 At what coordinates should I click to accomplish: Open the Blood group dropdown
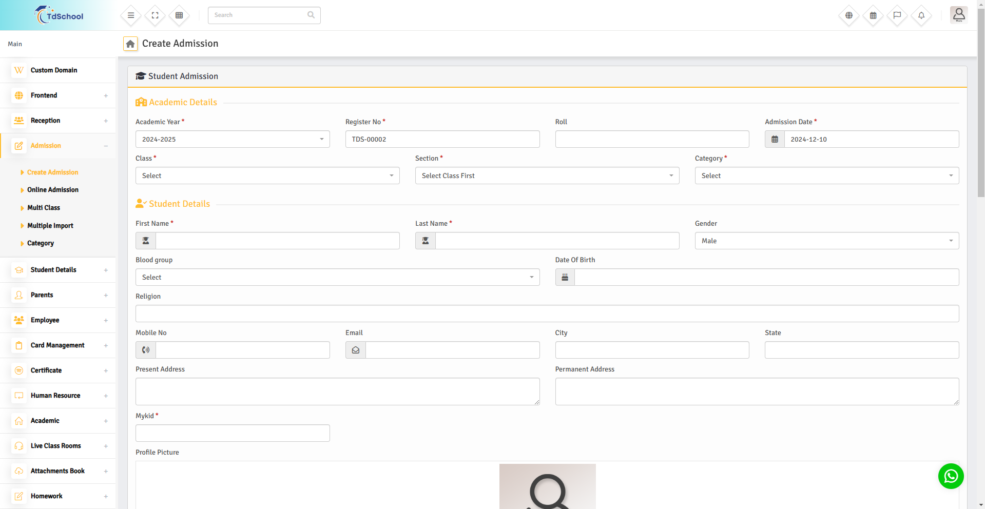click(337, 278)
